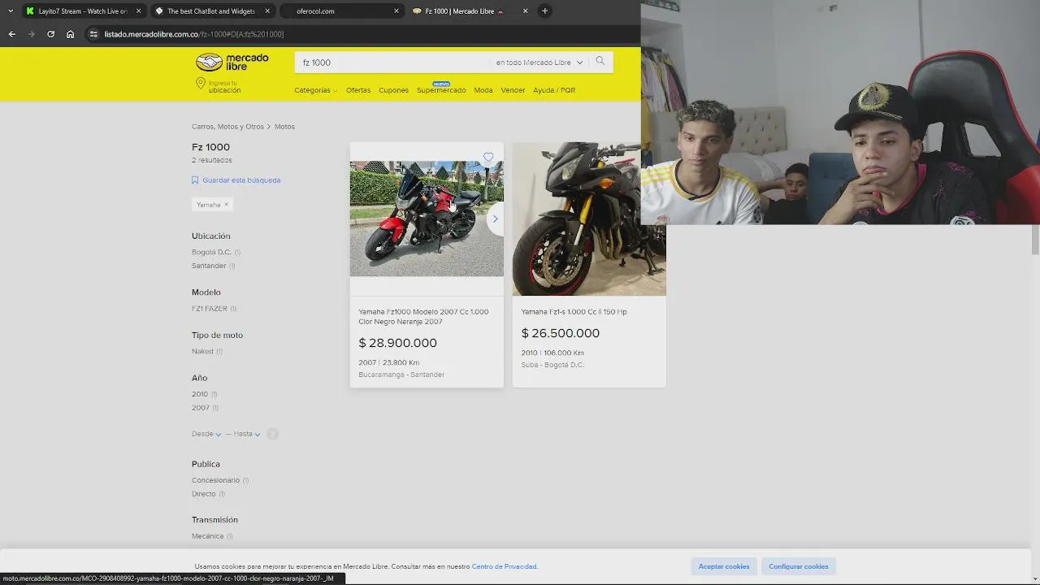Click Configurar cookies button
The image size is (1040, 585).
tap(799, 566)
